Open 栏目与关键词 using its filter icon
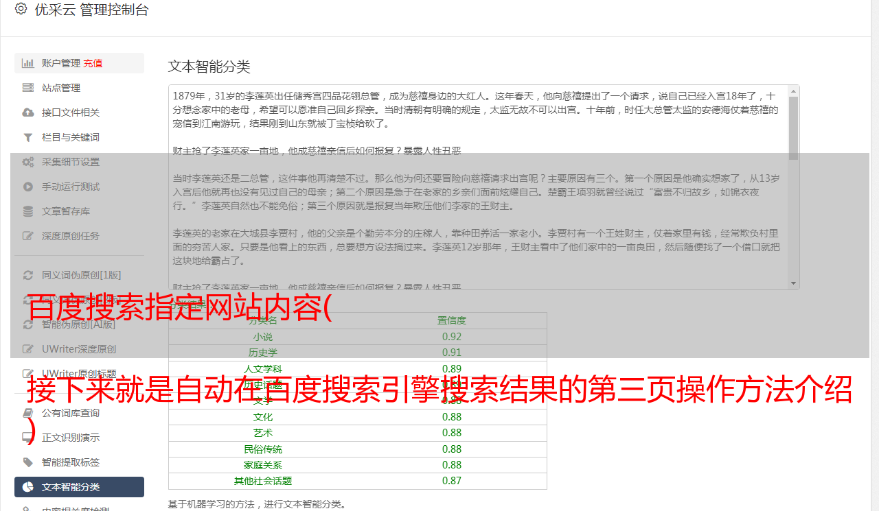 (28, 137)
